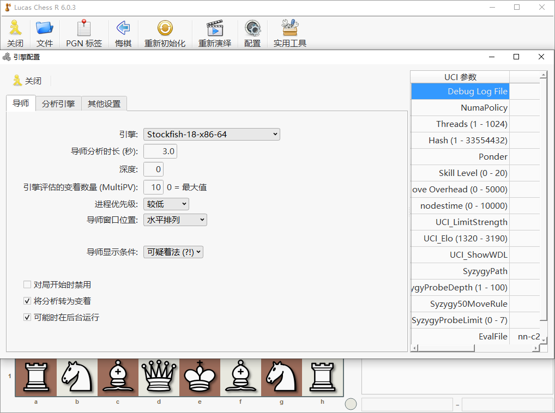This screenshot has width=555, height=413.
Task: Open the 进程优先级 dropdown
Action: [166, 204]
